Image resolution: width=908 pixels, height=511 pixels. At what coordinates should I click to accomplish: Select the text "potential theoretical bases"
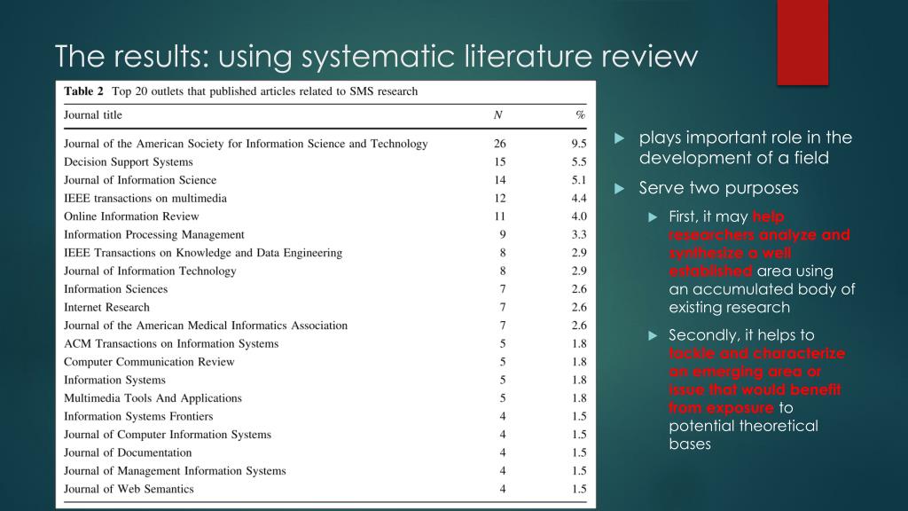click(x=744, y=435)
